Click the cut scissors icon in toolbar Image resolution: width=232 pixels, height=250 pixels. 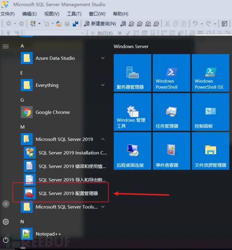167,24
